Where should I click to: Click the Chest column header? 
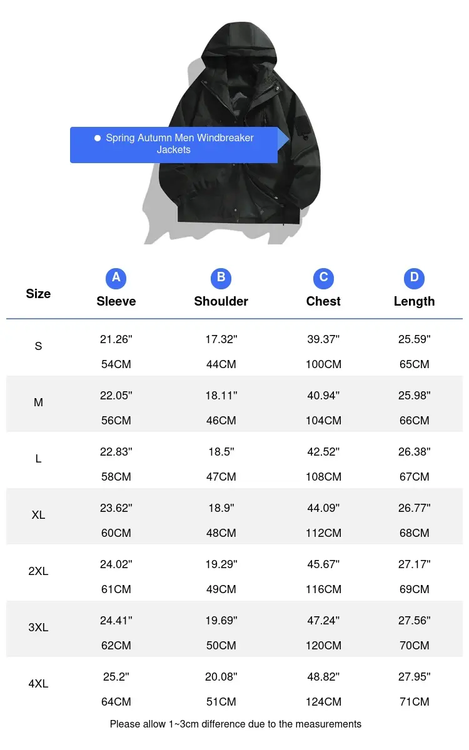click(323, 301)
